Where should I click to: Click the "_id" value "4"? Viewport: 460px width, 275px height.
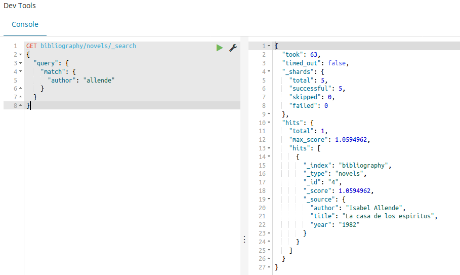pos(333,182)
